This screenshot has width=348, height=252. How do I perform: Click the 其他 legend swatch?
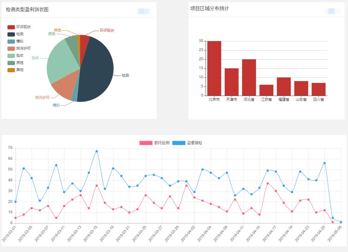point(11,70)
